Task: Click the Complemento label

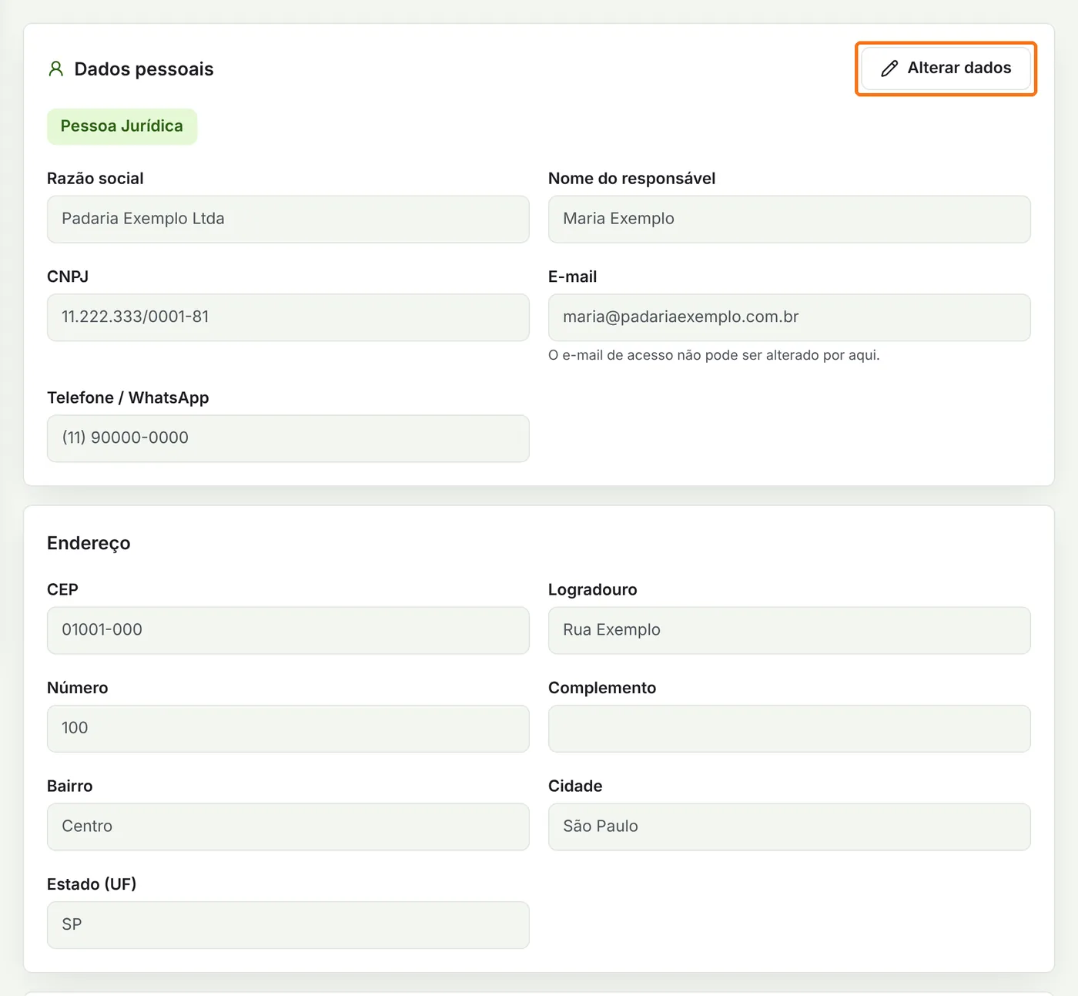Action: [602, 688]
